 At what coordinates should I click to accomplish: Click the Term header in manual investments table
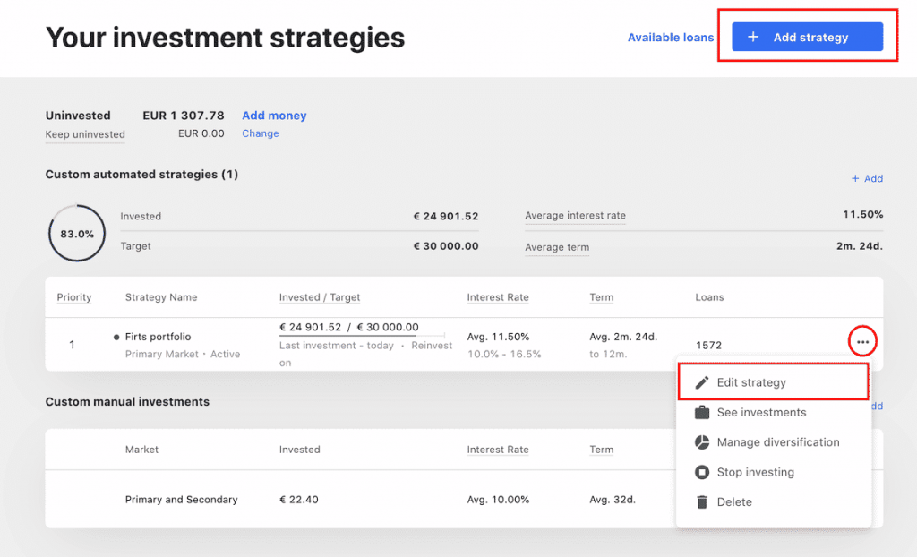[601, 450]
